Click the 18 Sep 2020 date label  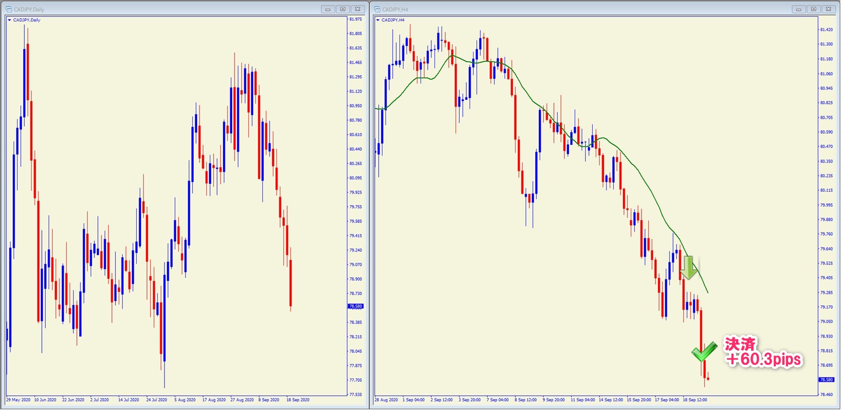tap(298, 400)
